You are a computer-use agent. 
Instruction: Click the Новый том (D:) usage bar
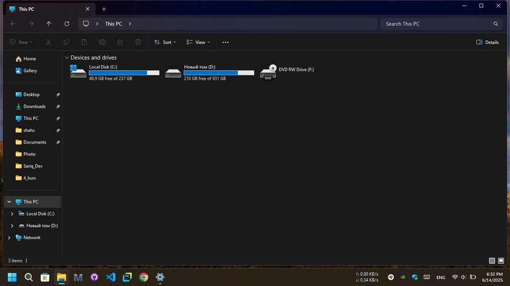pyautogui.click(x=219, y=73)
